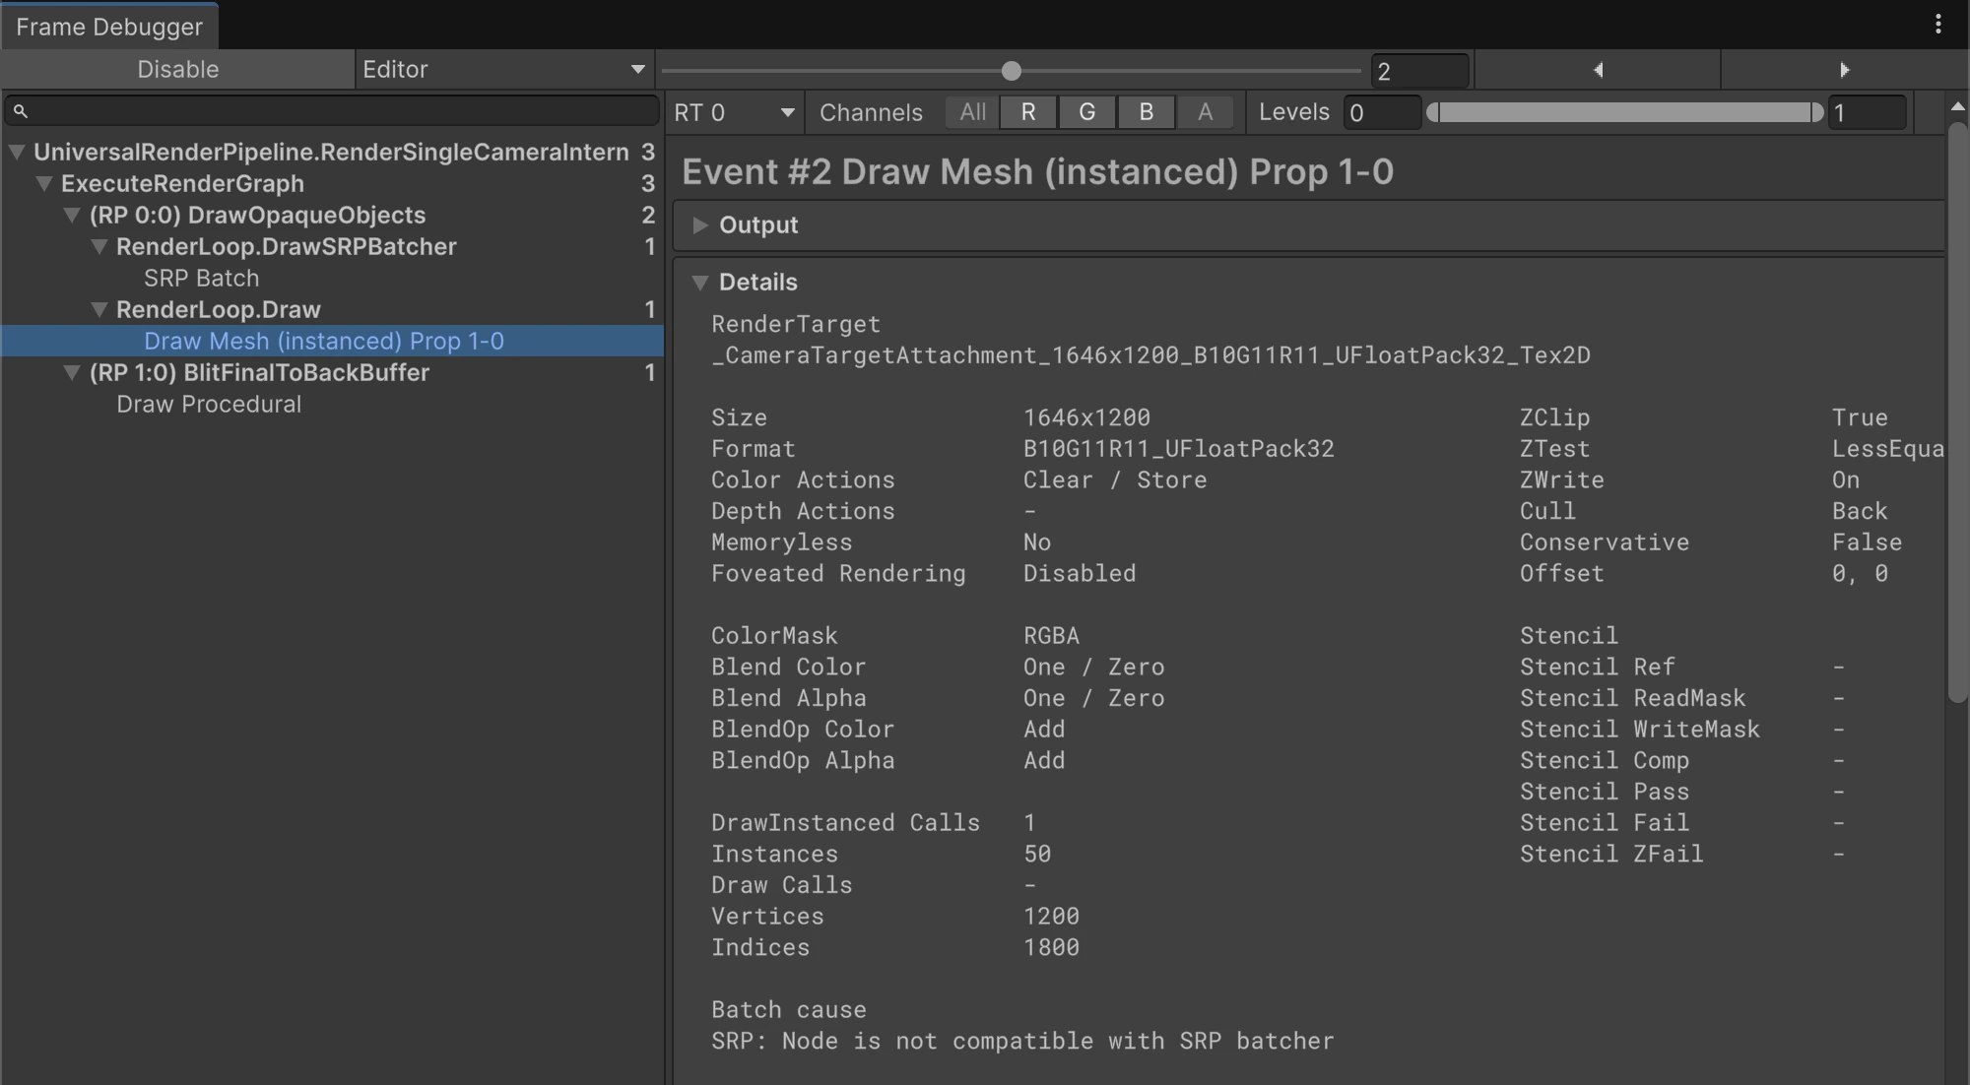Open the RT 0 render target dropdown
Image resolution: width=1970 pixels, height=1085 pixels.
tap(735, 112)
